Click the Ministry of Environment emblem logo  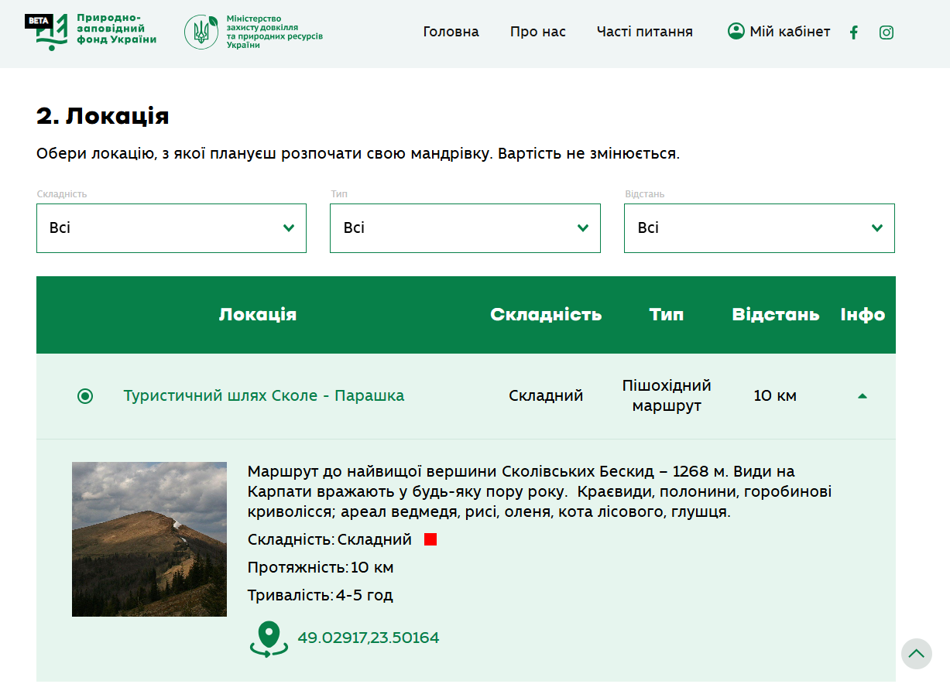(201, 32)
